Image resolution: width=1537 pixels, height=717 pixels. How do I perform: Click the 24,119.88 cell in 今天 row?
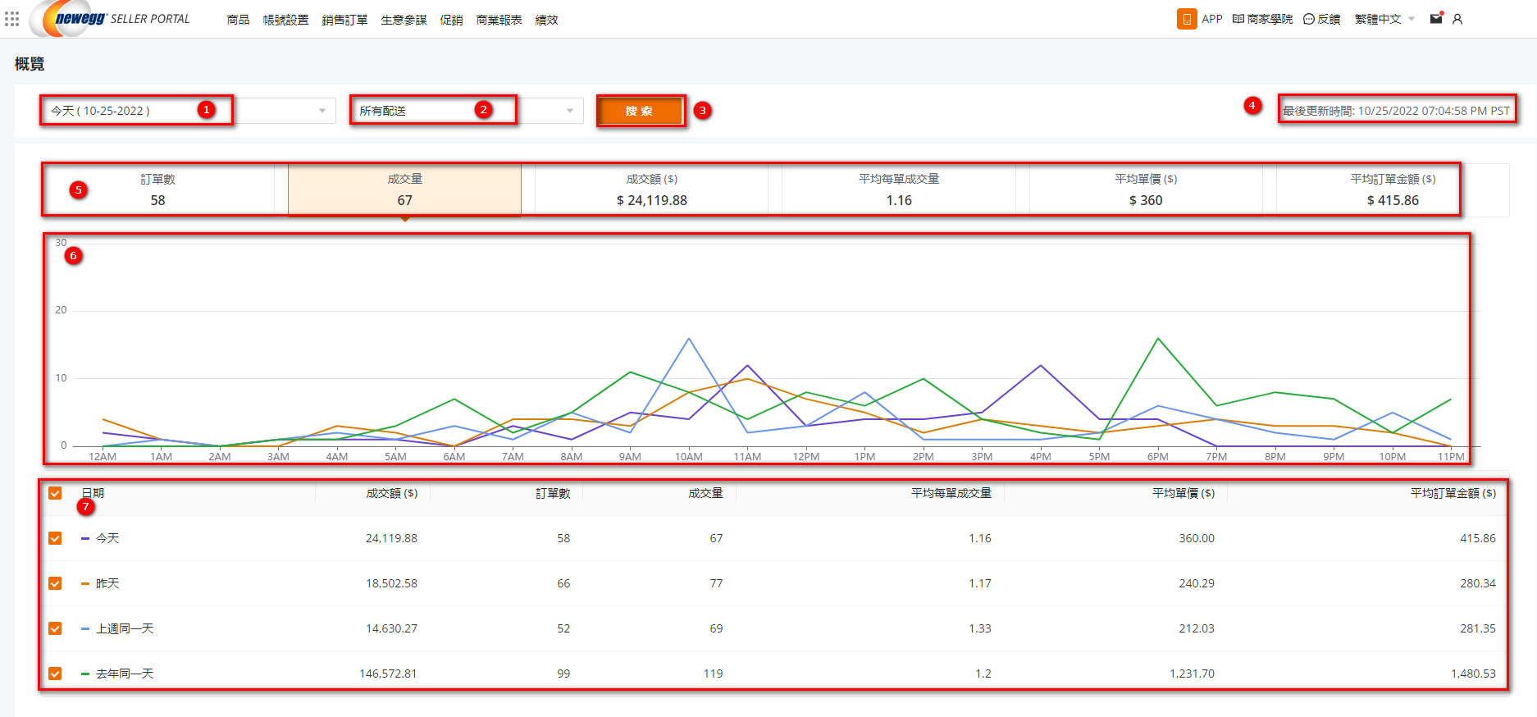391,538
